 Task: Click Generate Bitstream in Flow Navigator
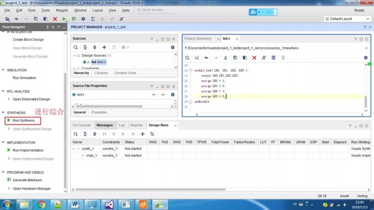pyautogui.click(x=27, y=180)
